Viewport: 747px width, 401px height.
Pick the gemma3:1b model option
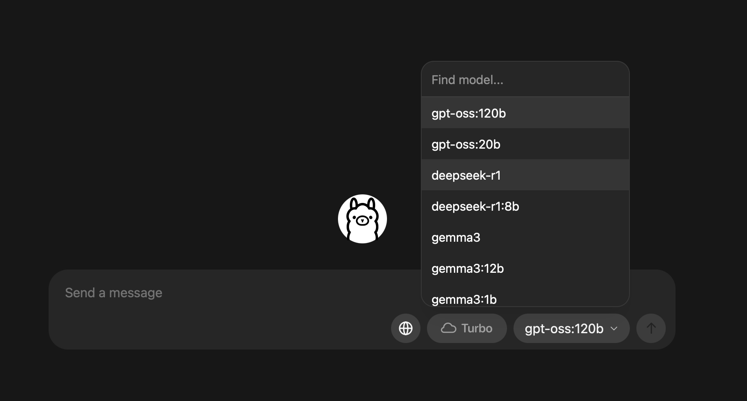point(525,297)
